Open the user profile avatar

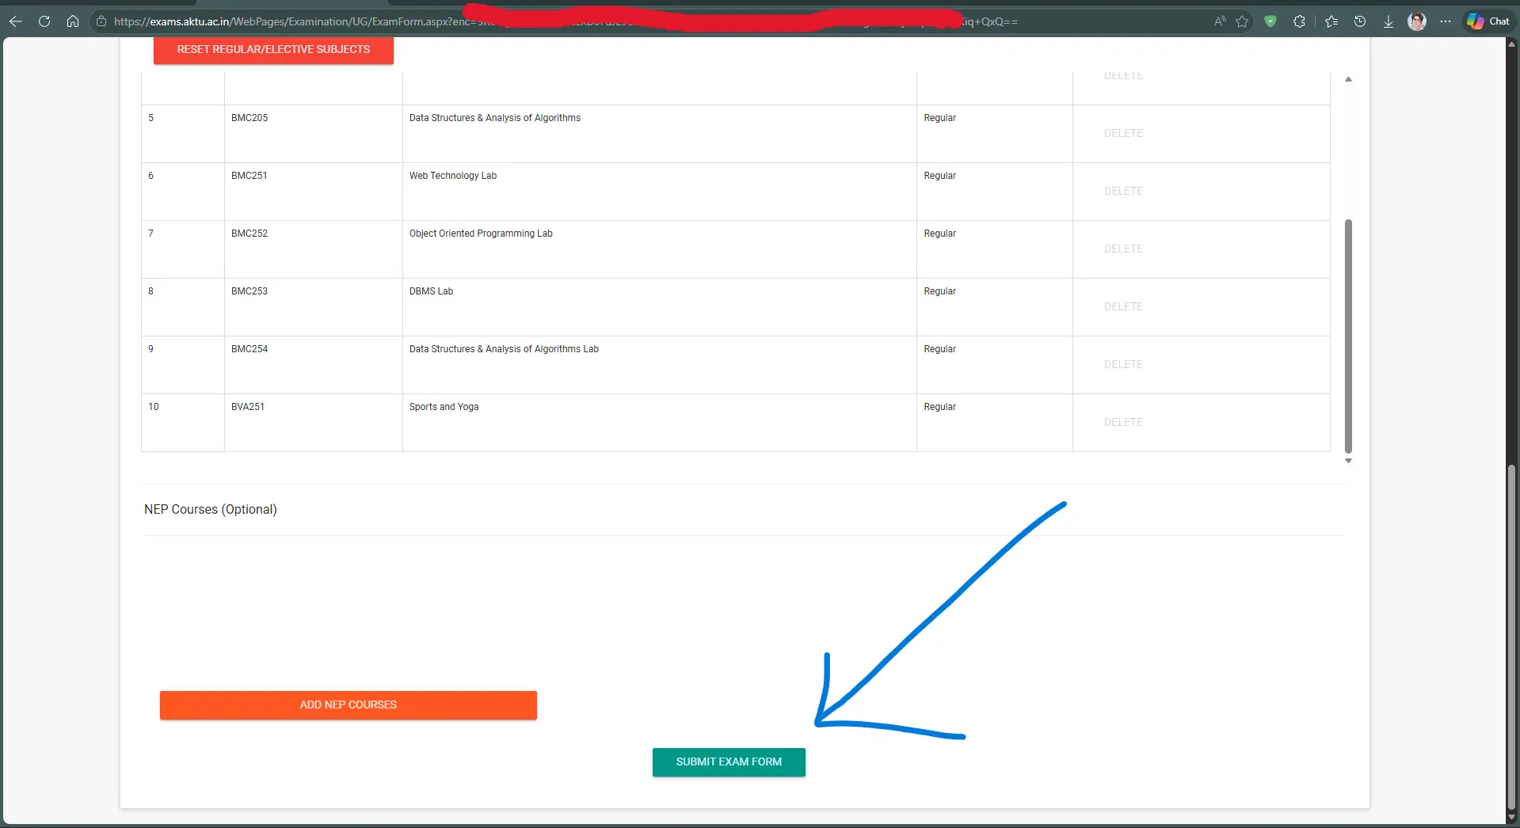pyautogui.click(x=1417, y=21)
